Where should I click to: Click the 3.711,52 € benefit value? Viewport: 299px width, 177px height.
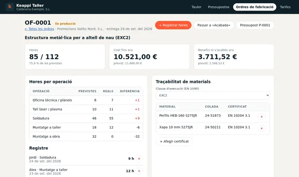pos(217,57)
